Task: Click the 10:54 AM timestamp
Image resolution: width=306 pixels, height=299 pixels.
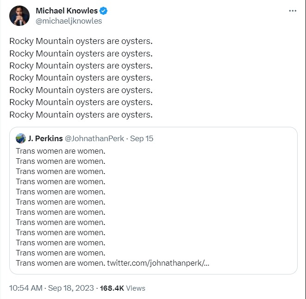Action: pyautogui.click(x=26, y=288)
